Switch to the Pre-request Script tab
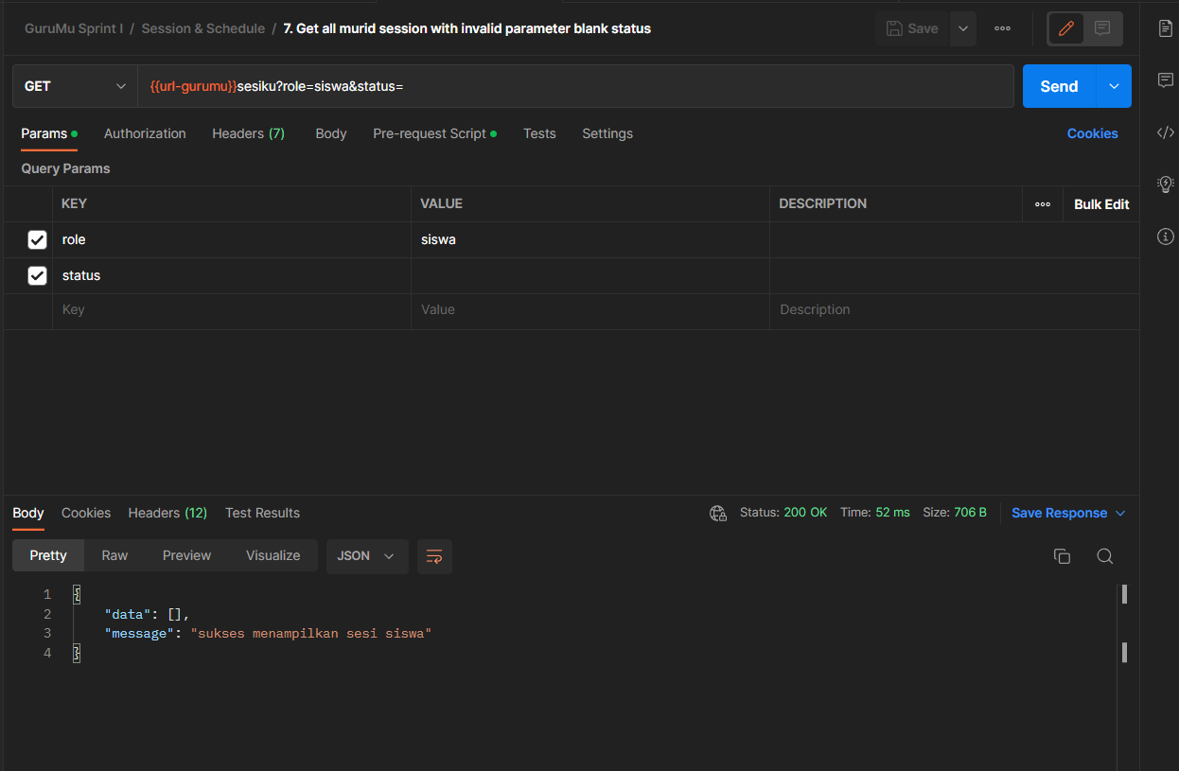The image size is (1179, 771). coord(430,133)
